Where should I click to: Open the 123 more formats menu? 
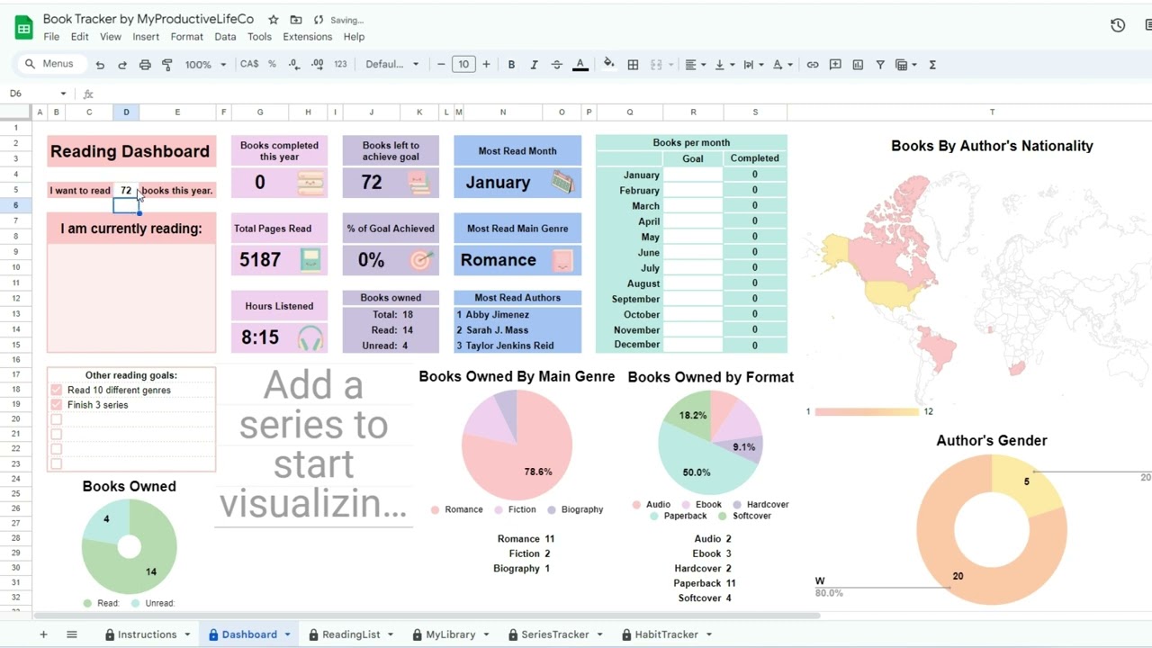340,65
